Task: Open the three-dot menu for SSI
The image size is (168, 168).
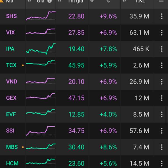Action: coord(162,130)
